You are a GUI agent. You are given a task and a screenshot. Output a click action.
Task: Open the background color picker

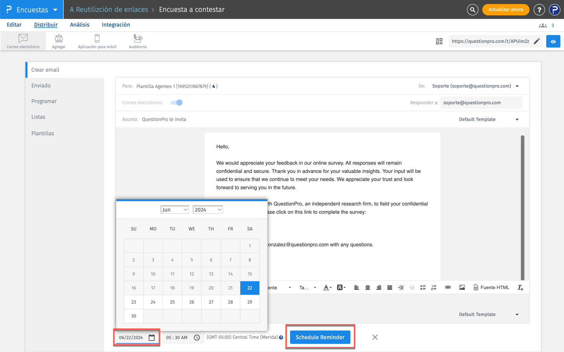pos(341,288)
